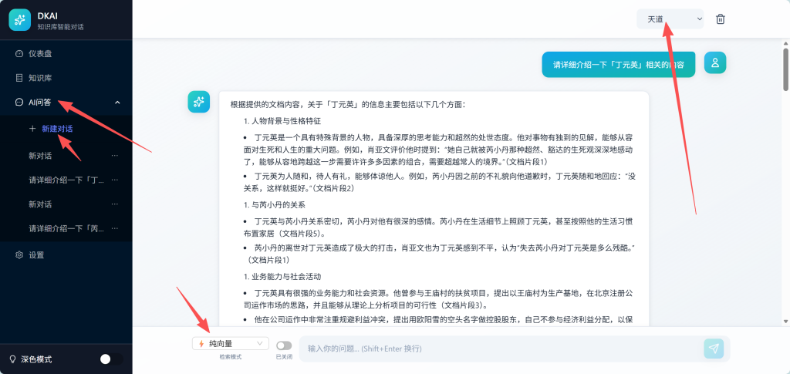Click the chat vertical scrollbar thumb

[x=786, y=69]
